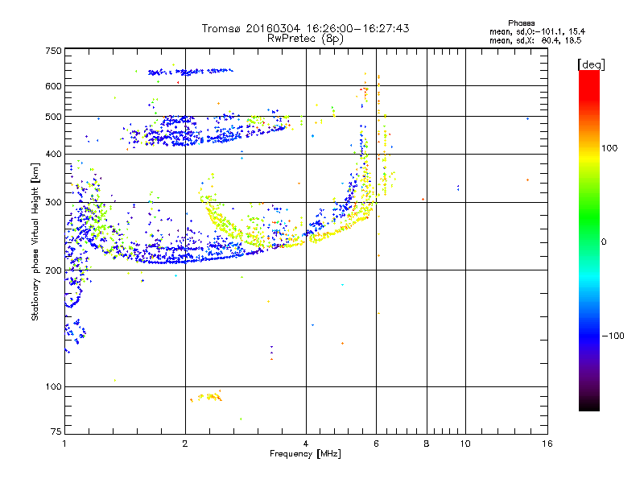Click the y-axis tick label '400'

tap(54, 155)
